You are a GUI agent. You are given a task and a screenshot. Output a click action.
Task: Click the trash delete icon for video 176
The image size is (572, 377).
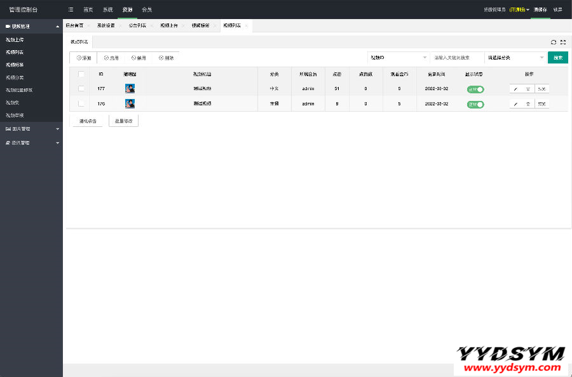528,103
